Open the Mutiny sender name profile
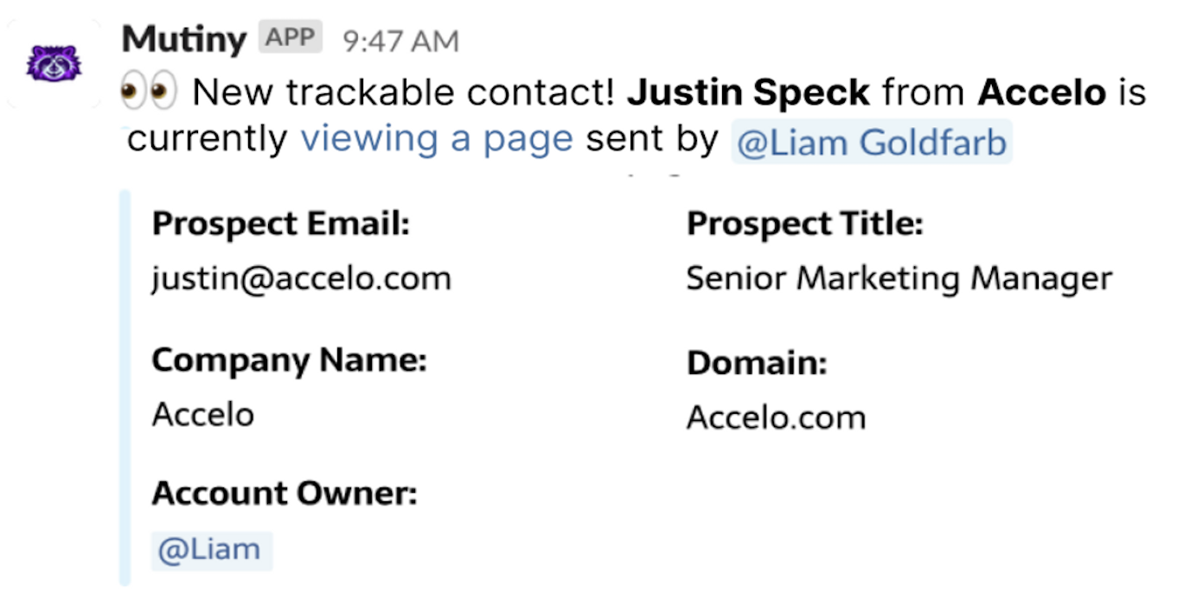Viewport: 1190px width, 605px height. (184, 39)
